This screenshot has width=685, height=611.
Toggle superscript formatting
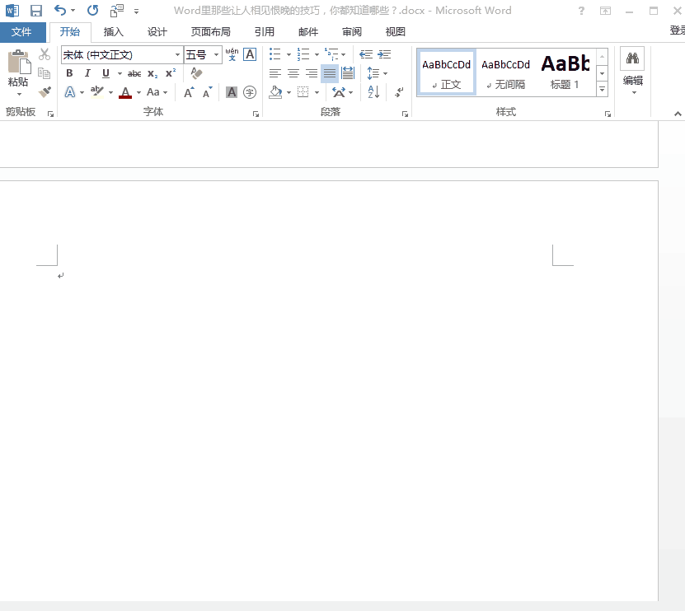point(171,73)
